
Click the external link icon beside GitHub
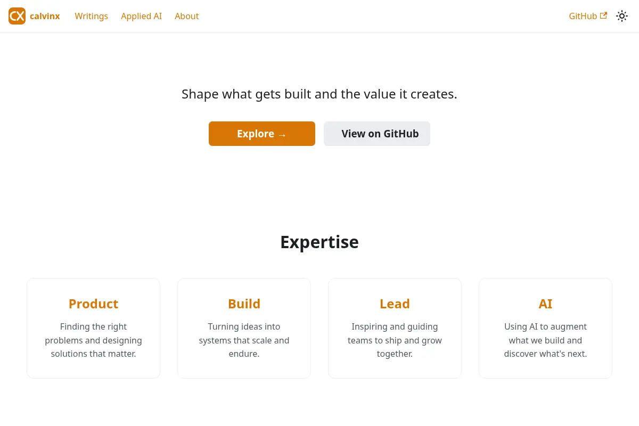[x=603, y=15]
